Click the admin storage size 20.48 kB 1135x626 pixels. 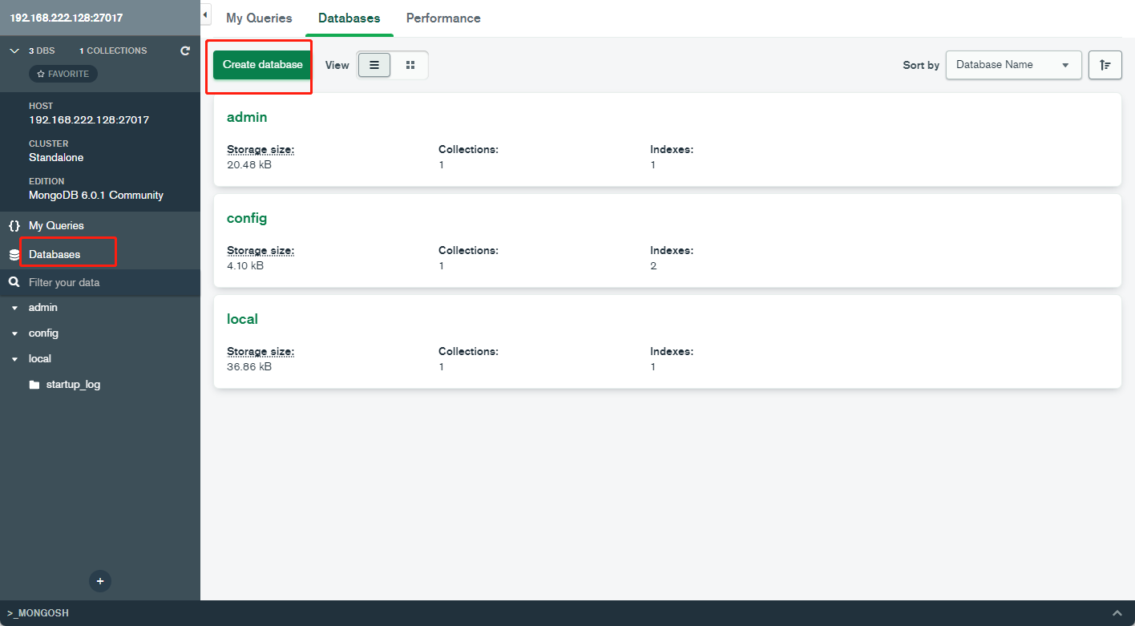pyautogui.click(x=249, y=165)
